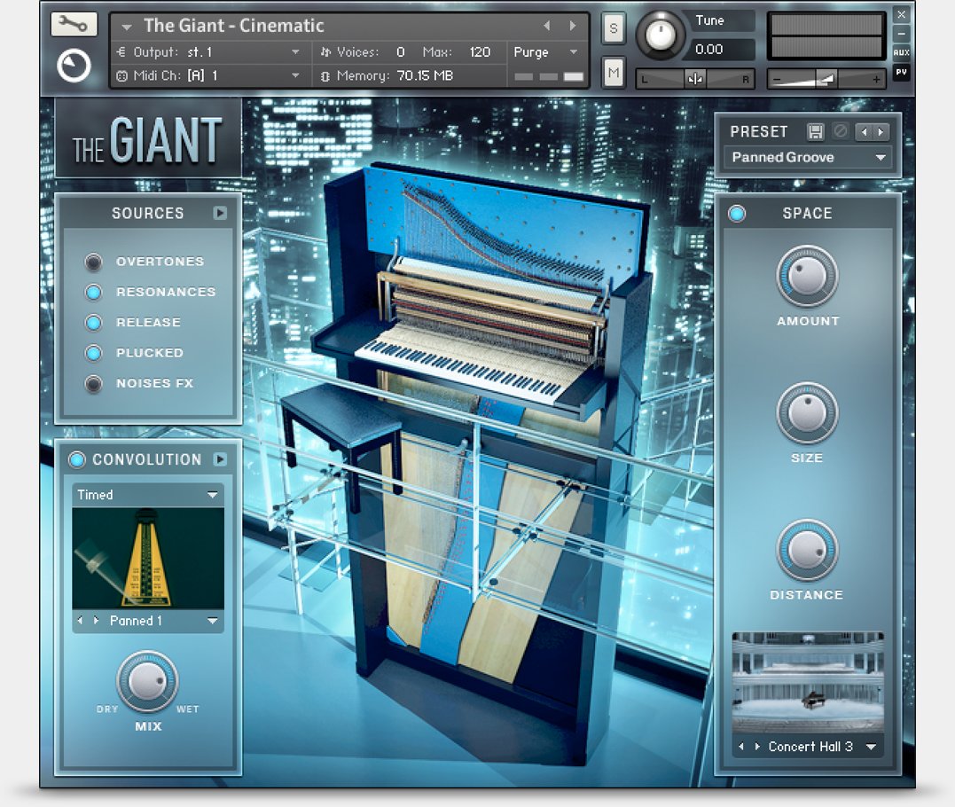This screenshot has height=807, width=955.
Task: Click the save preset floppy disk icon
Action: [x=815, y=132]
